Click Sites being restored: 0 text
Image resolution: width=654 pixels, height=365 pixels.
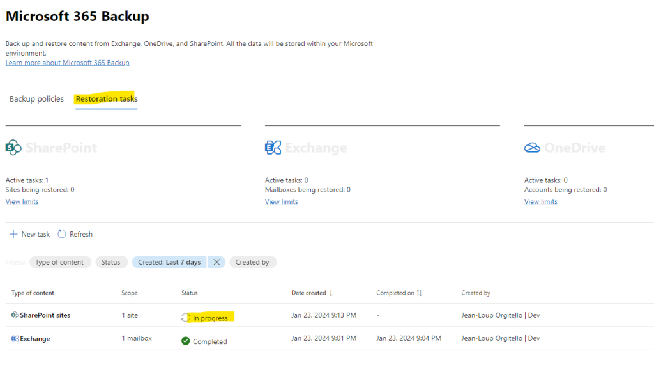(x=40, y=190)
